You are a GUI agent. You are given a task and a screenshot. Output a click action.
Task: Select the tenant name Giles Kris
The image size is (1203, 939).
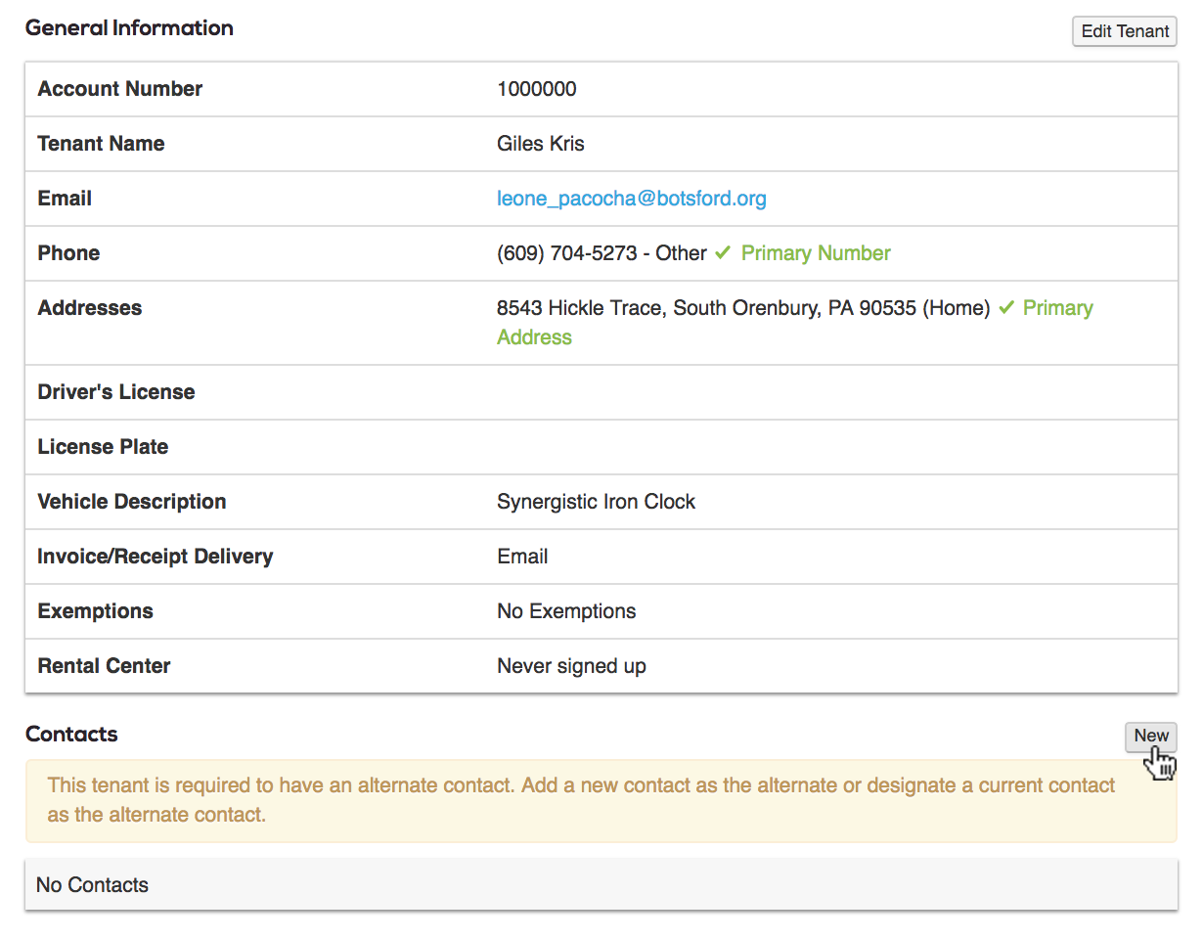coord(540,144)
